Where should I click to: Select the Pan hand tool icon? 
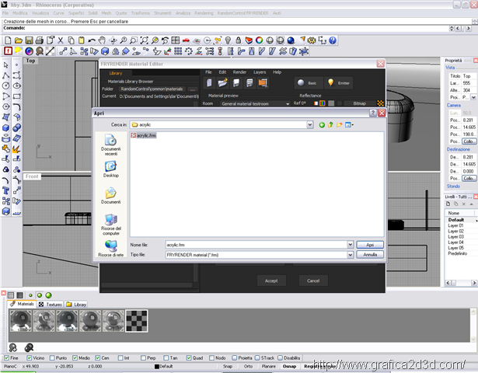(x=102, y=40)
